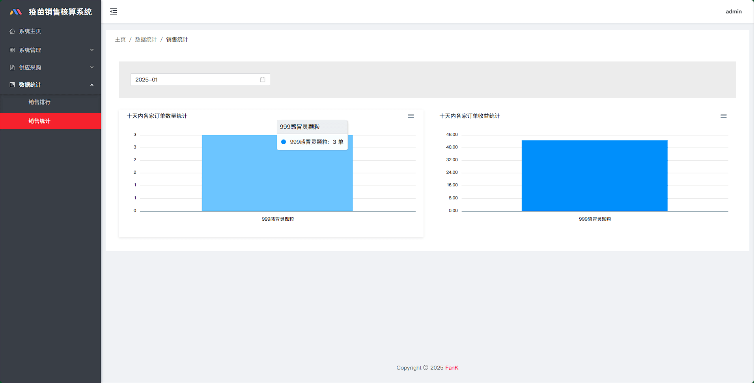
Task: Click the 十天内各家订单数量统计 chart title
Action: click(x=157, y=116)
